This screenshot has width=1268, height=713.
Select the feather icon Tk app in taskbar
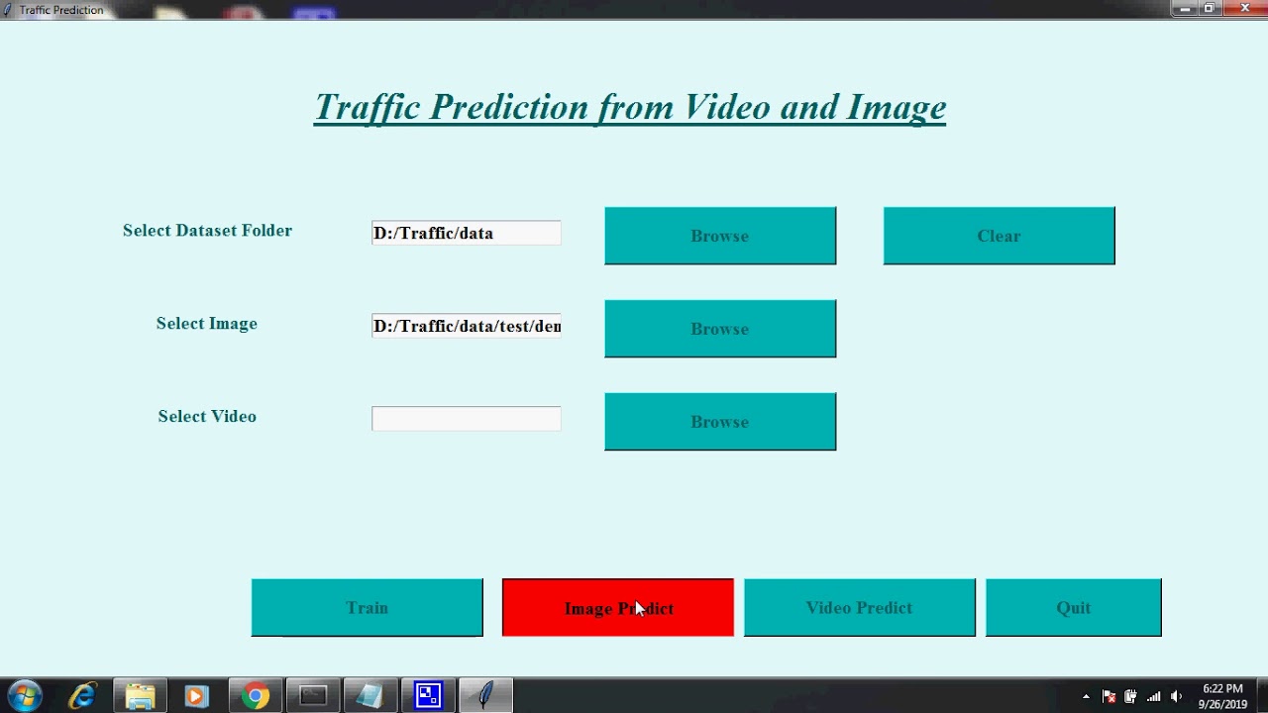pos(485,696)
